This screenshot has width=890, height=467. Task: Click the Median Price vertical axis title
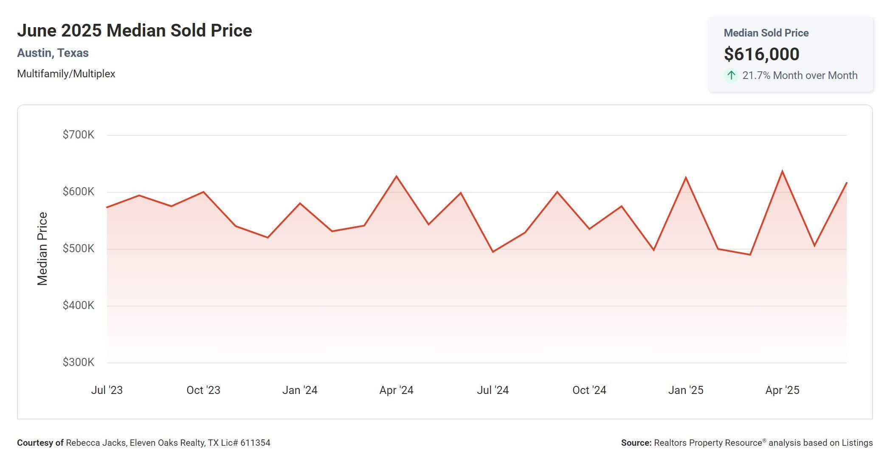42,249
